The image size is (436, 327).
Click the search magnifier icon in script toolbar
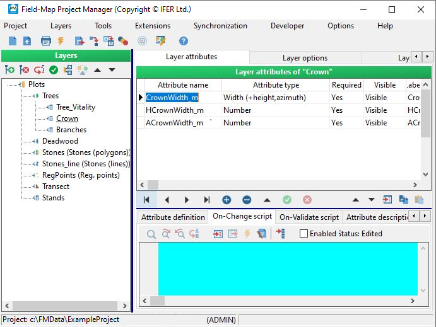[151, 234]
